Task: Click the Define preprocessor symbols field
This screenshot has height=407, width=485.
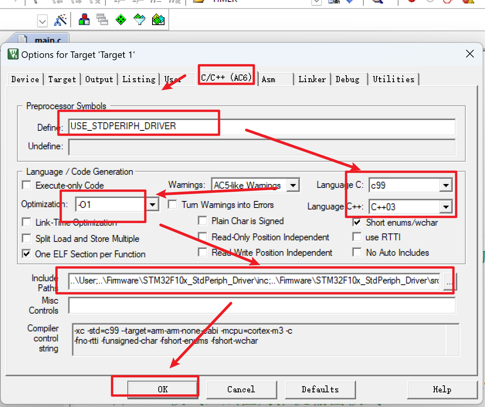Action: [x=262, y=126]
